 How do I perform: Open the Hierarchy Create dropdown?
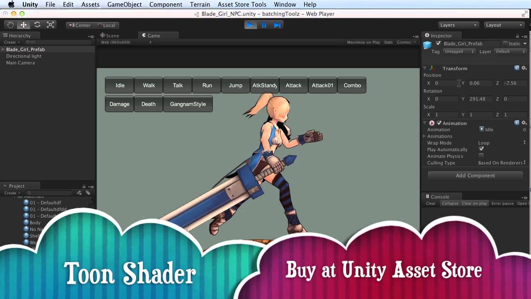[12, 42]
